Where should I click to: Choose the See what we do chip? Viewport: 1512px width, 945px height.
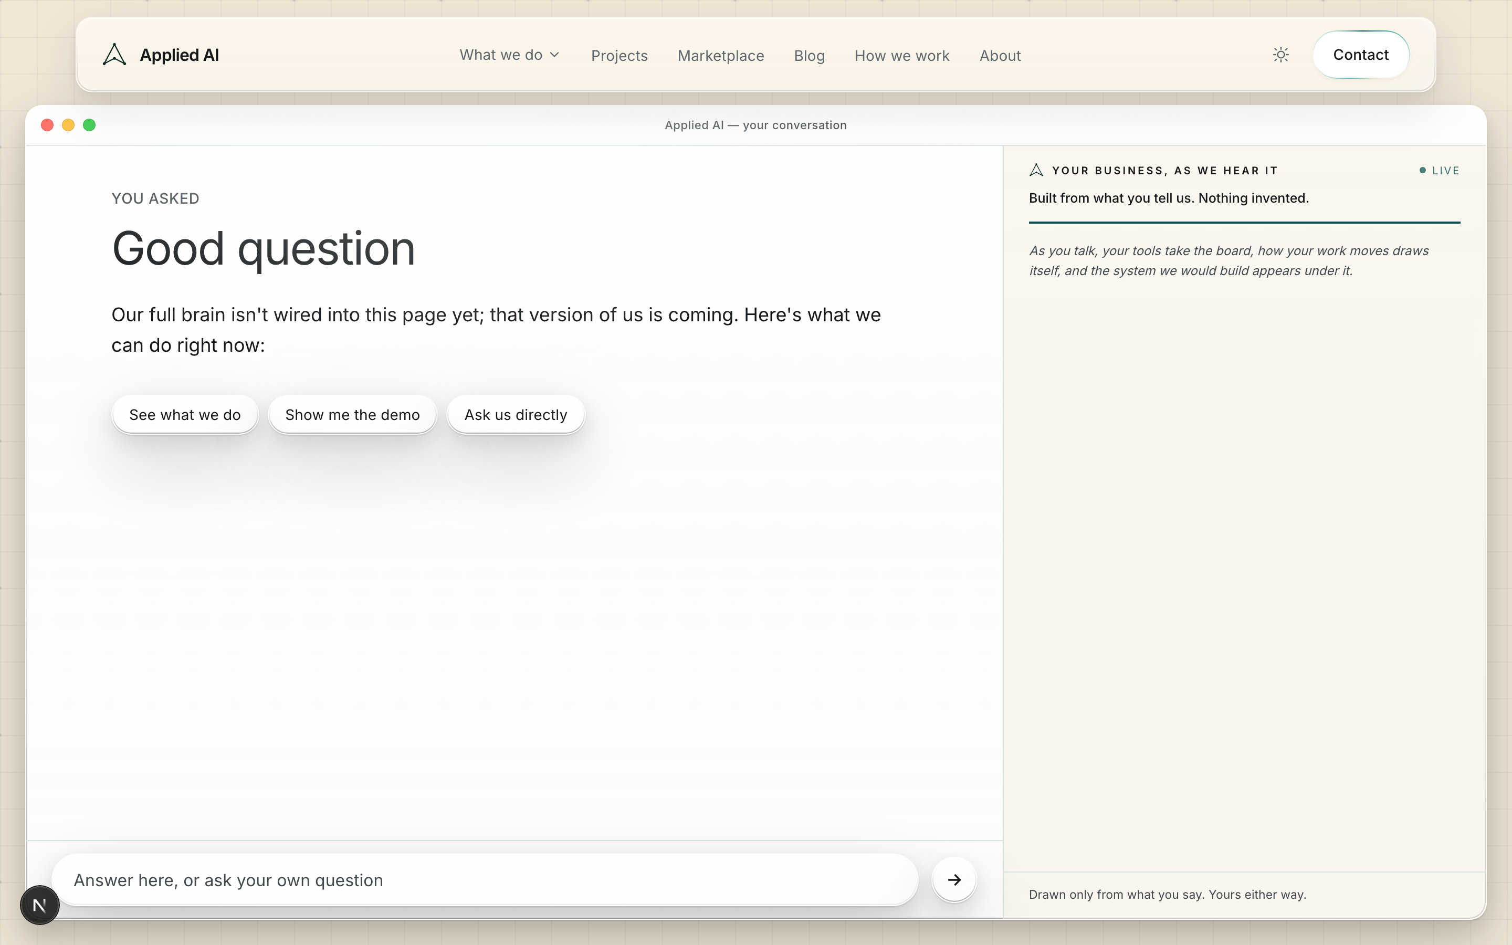coord(185,414)
